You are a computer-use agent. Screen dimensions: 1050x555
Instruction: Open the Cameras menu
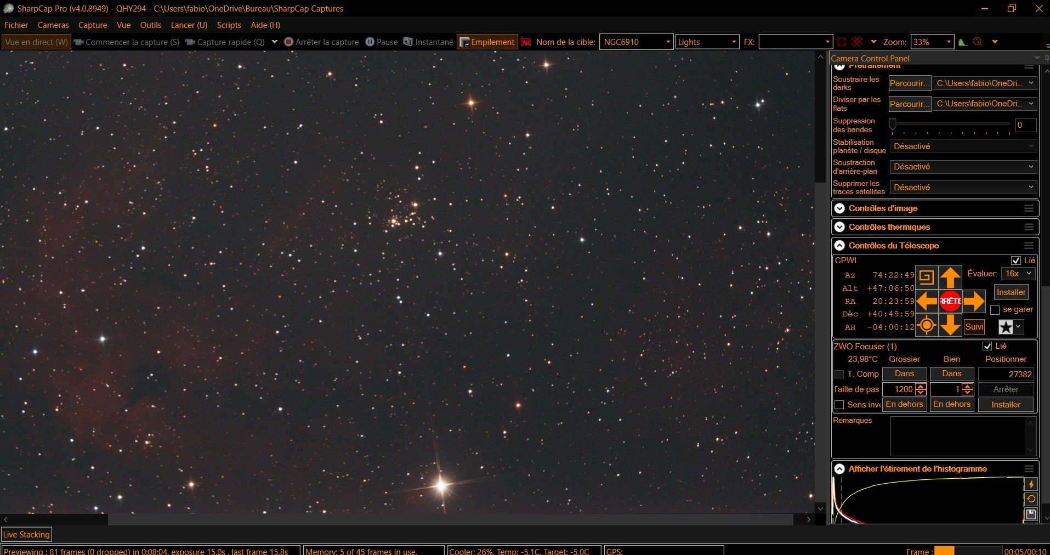53,25
